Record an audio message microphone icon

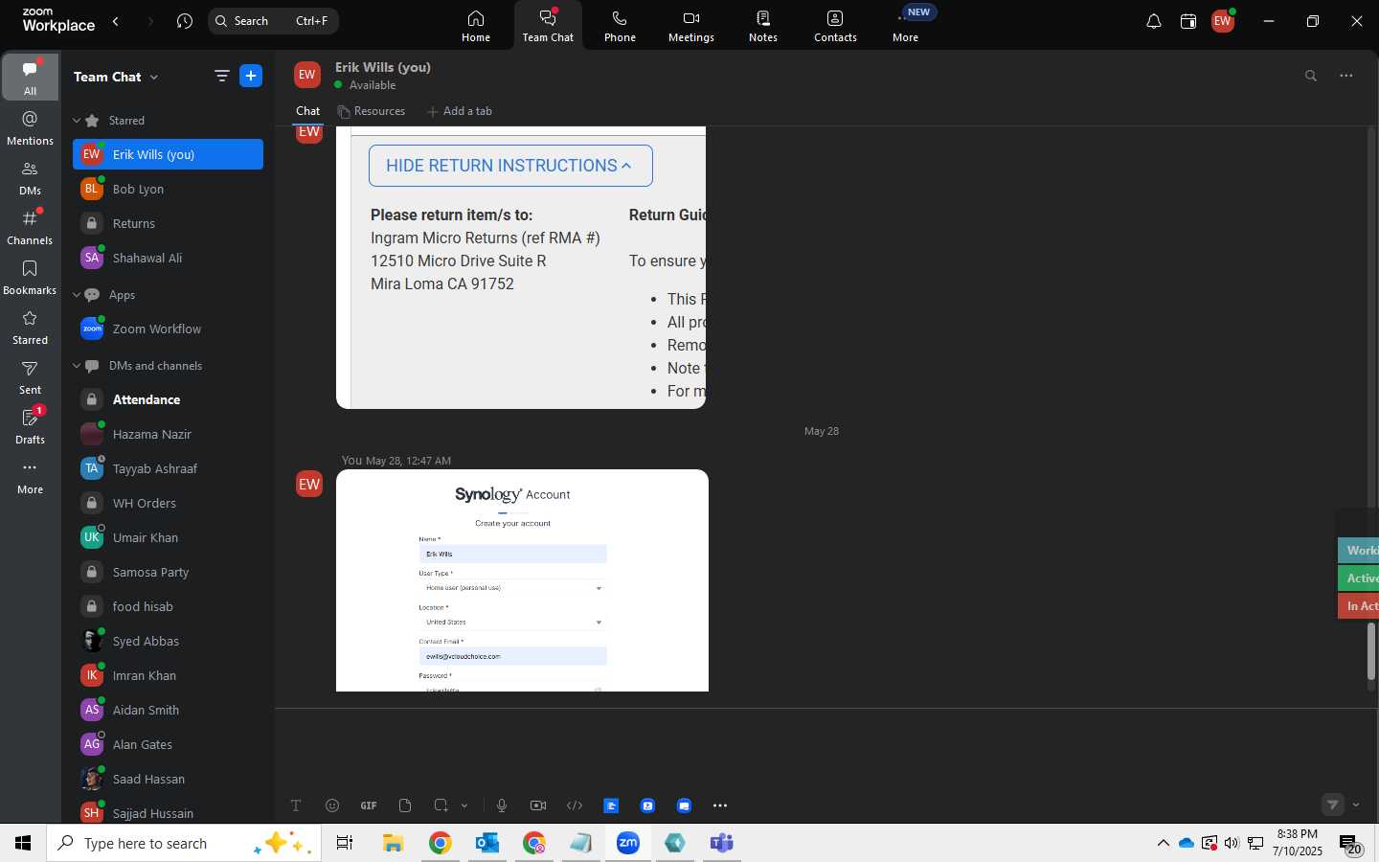pyautogui.click(x=502, y=805)
